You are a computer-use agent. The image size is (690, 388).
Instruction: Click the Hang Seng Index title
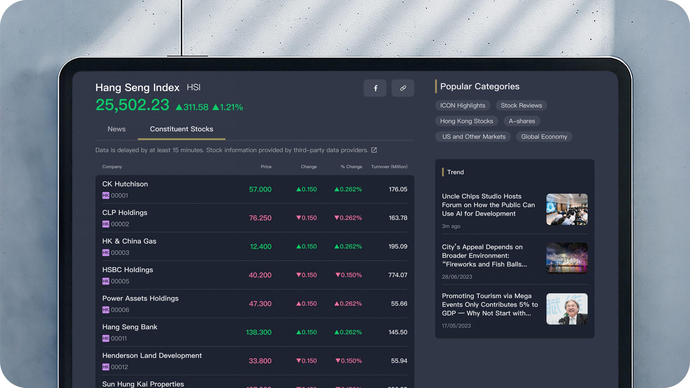137,88
